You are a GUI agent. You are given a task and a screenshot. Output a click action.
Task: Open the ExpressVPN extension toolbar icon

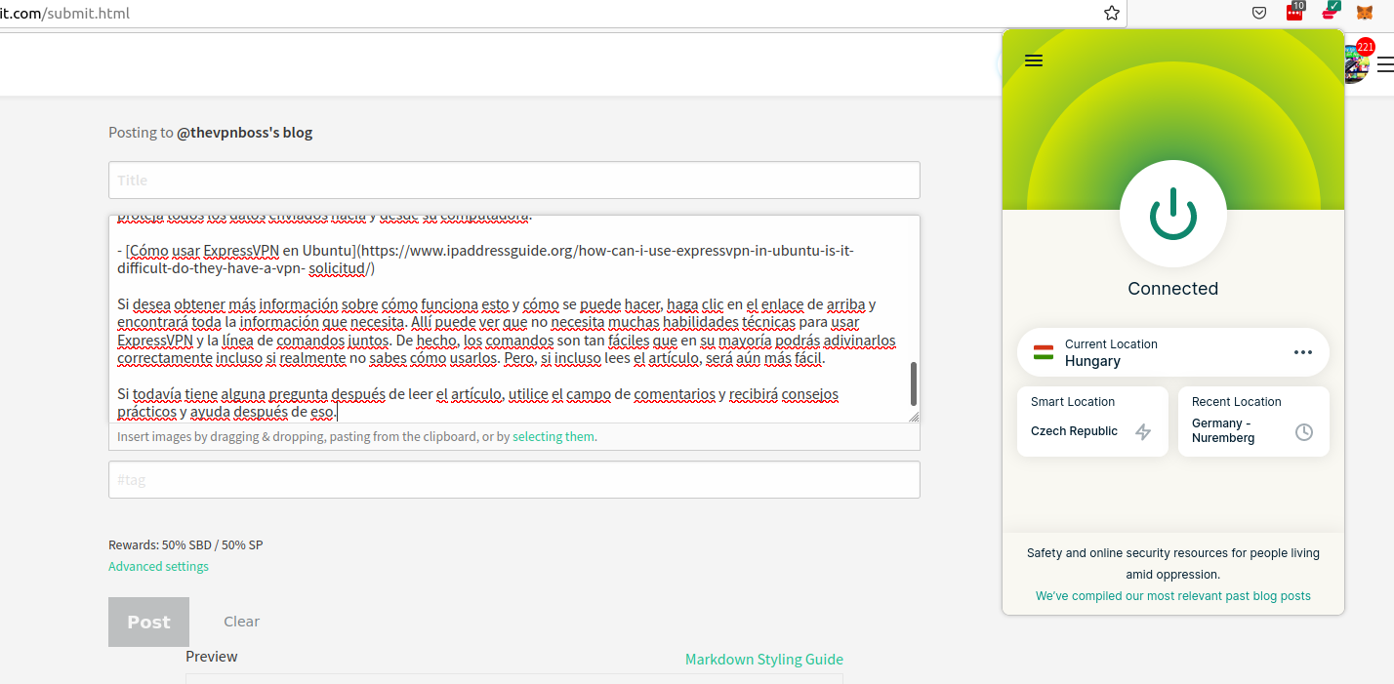point(1330,12)
